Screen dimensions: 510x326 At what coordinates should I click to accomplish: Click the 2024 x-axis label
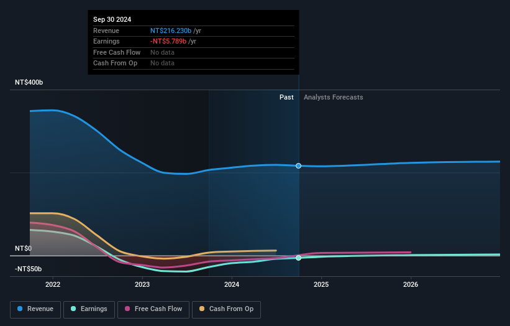click(x=232, y=285)
